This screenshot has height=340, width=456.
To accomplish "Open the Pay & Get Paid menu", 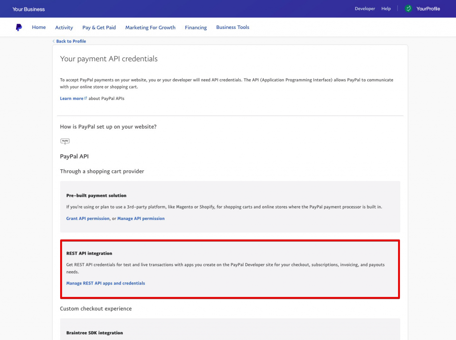I will click(99, 28).
